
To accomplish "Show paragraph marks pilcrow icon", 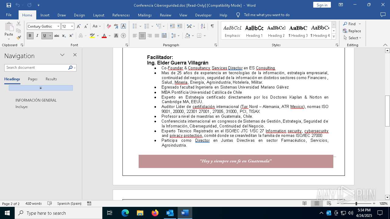I will (212, 26).
